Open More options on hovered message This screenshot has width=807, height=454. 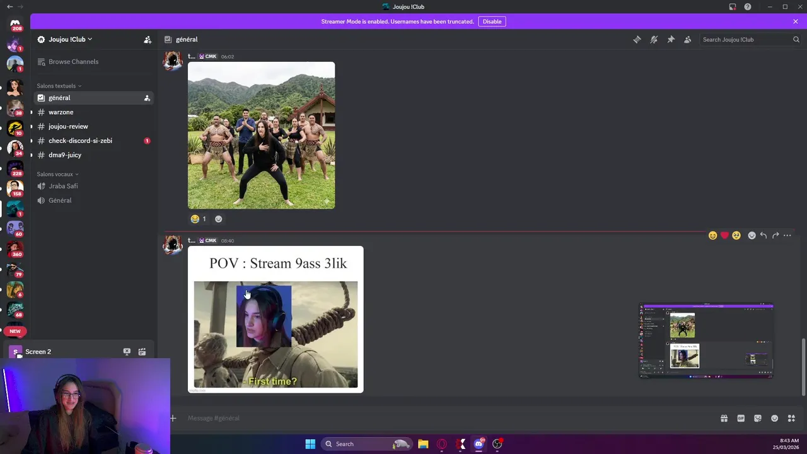pyautogui.click(x=787, y=235)
